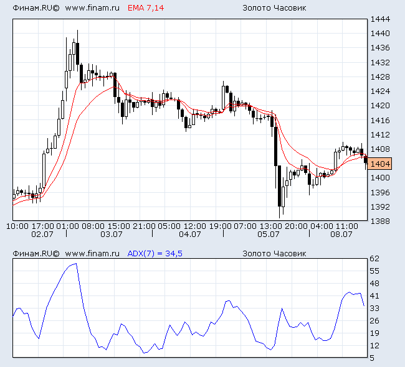Click the 62 value on ADX scale
Screen dimensions: 405x367
point(374,258)
